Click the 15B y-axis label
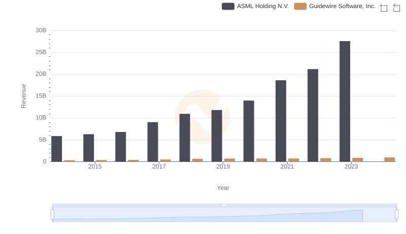The height and width of the screenshot is (234, 406). [41, 96]
